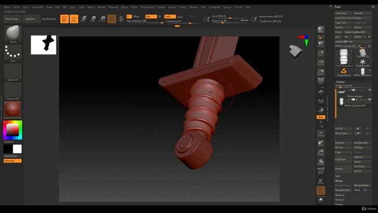Image resolution: width=378 pixels, height=213 pixels.
Task: Open the Transform menu
Action: point(214,7)
